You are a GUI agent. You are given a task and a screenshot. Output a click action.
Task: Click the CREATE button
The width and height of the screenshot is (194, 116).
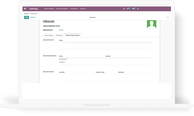coord(33,18)
